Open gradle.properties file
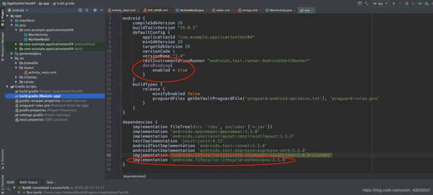 pos(46,110)
